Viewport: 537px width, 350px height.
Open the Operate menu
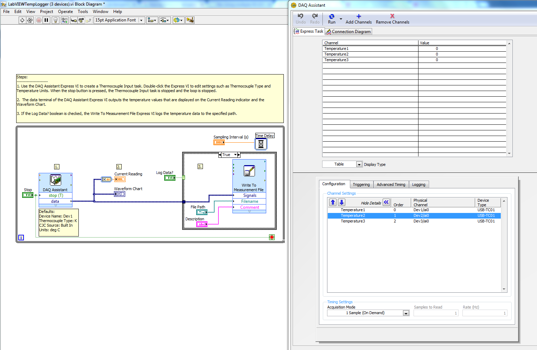click(x=65, y=12)
